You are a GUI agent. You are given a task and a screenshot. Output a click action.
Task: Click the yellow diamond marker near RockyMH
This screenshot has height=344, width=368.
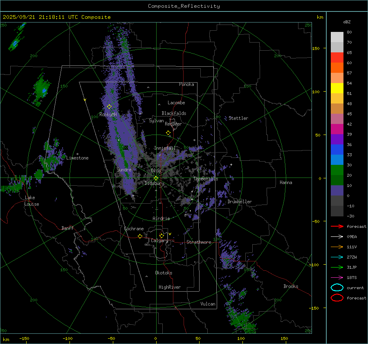[109, 106]
